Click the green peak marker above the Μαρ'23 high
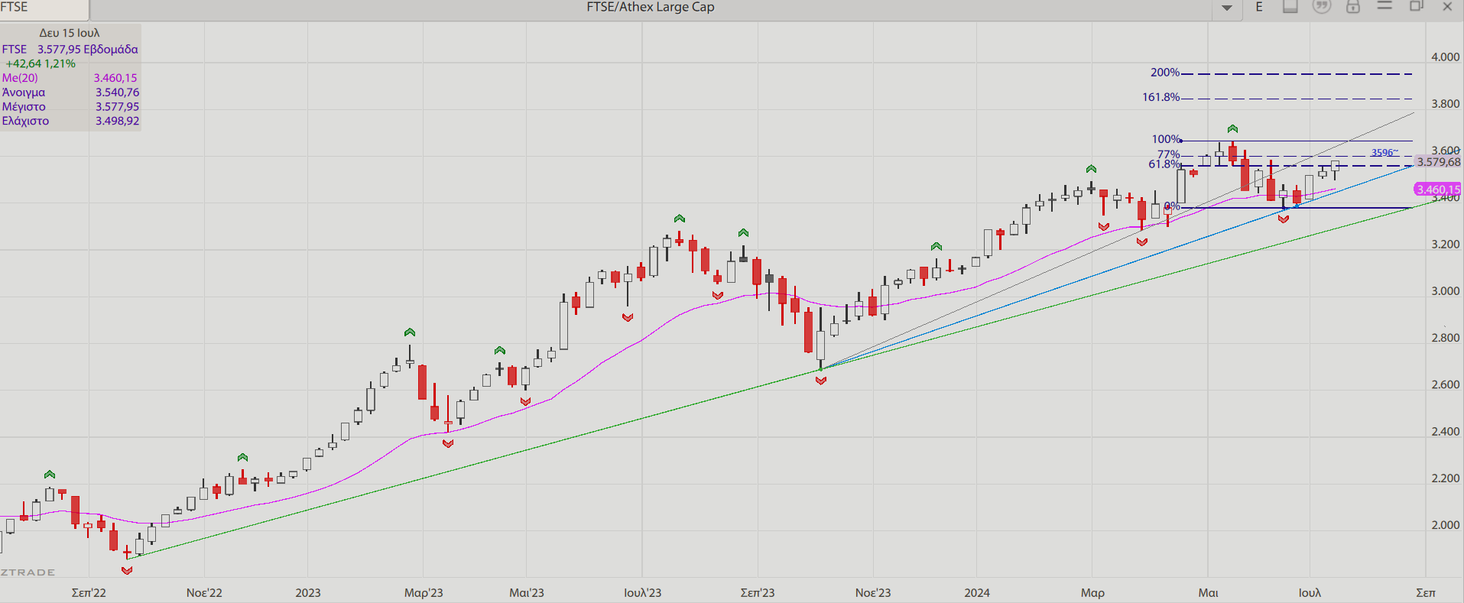 coord(410,332)
